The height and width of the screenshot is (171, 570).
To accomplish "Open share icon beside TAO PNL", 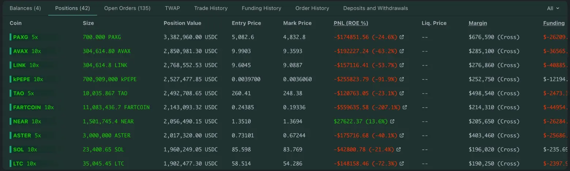I will pyautogui.click(x=402, y=94).
